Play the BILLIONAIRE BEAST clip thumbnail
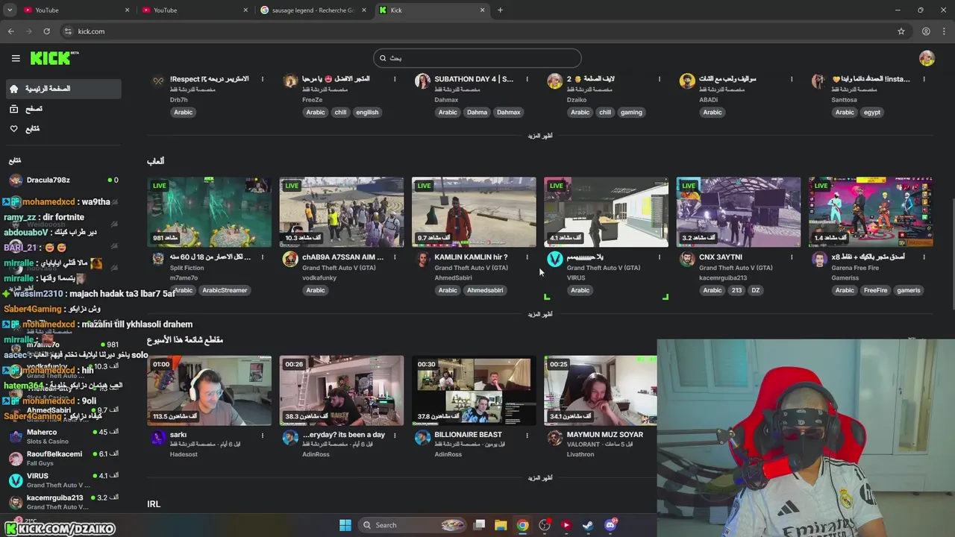This screenshot has width=955, height=537. (474, 390)
